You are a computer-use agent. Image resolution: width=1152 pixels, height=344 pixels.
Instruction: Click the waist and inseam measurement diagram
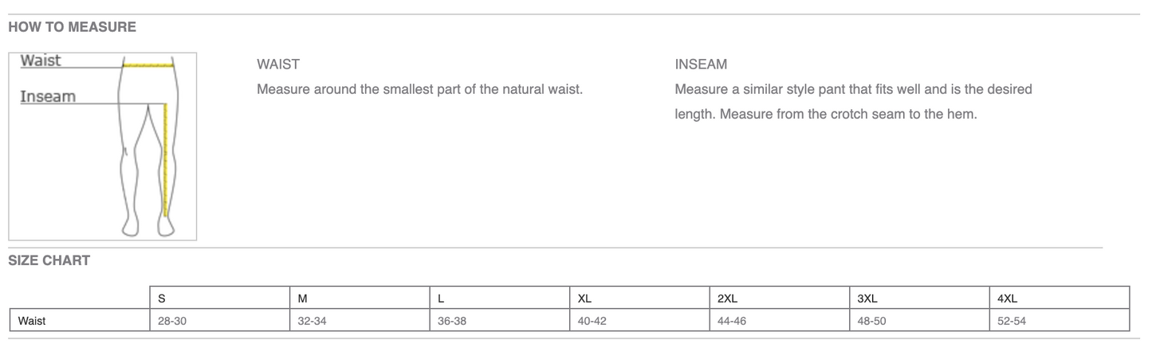[103, 146]
